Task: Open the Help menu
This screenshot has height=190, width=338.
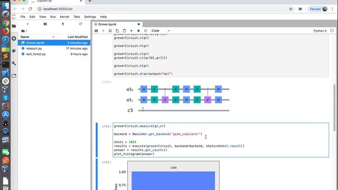Action: click(x=104, y=17)
